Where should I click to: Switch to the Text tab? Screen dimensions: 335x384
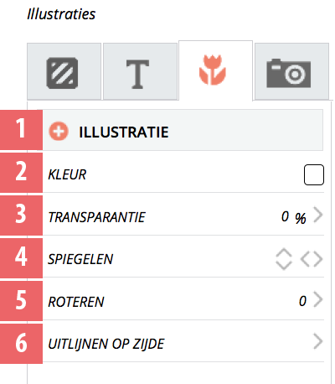pos(137,74)
